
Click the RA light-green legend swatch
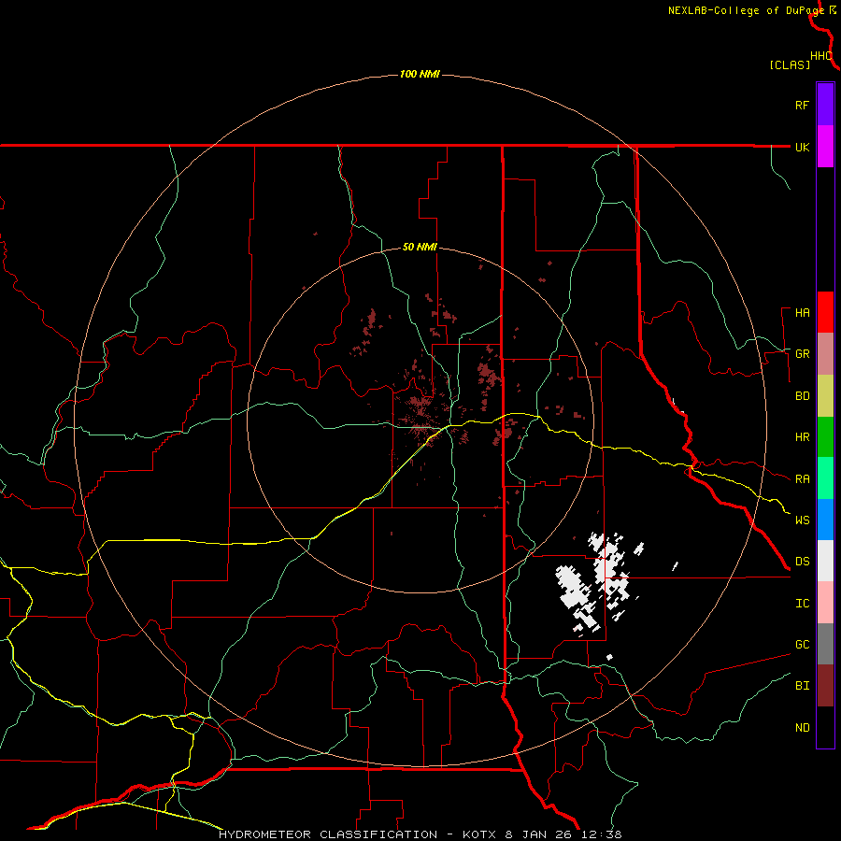(x=825, y=478)
